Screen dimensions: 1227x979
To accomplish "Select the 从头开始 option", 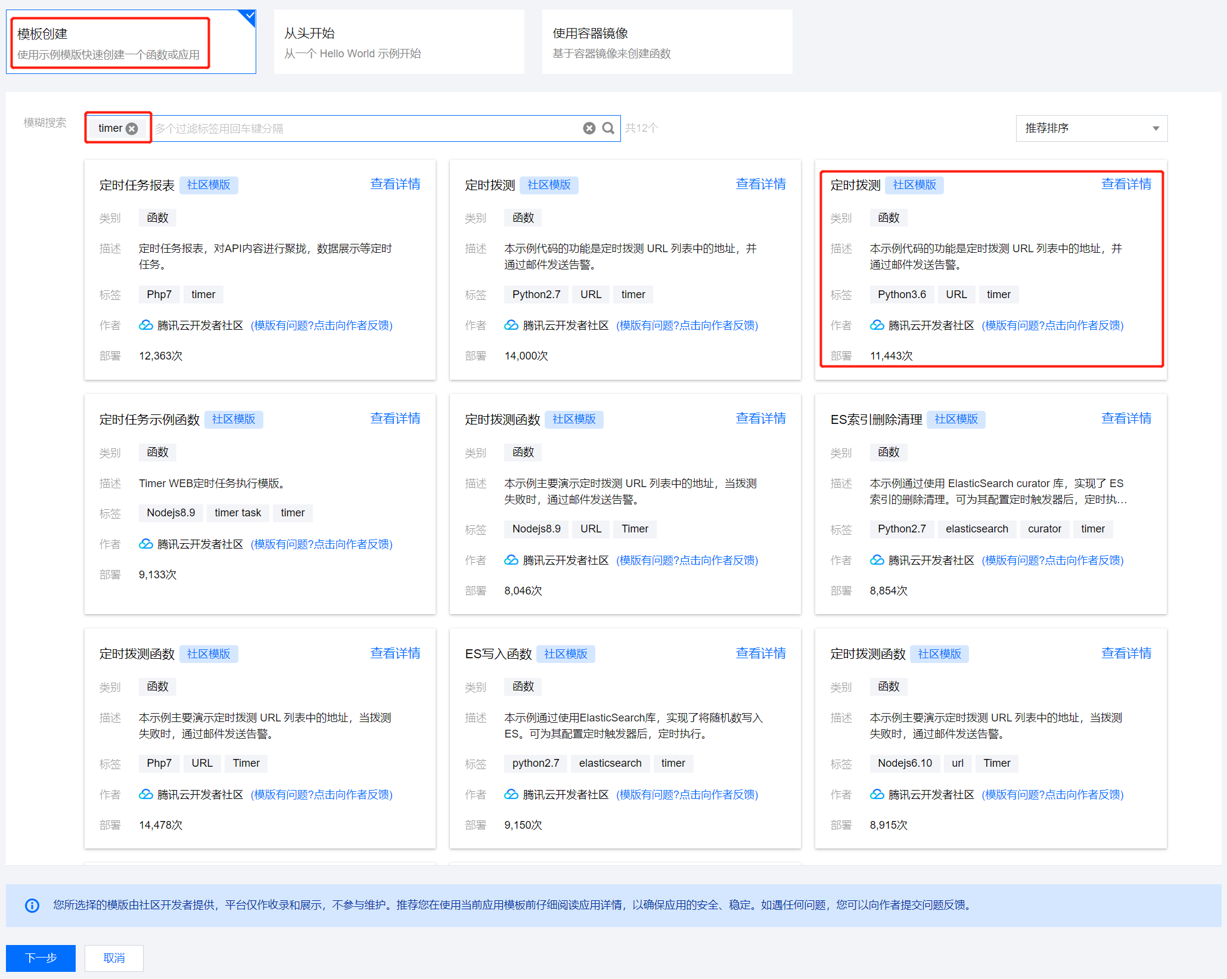I will coord(399,42).
